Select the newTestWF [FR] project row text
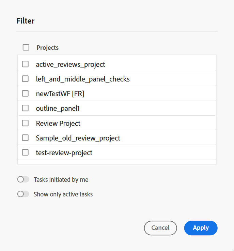234x251 pixels. 60,94
